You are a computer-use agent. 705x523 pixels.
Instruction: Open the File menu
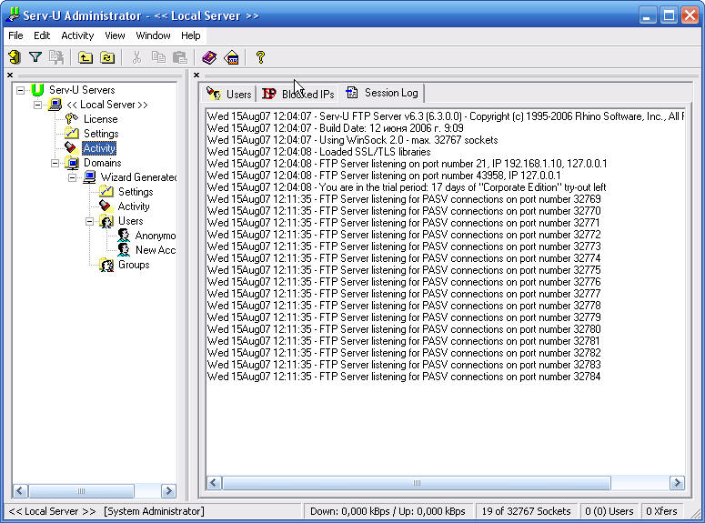pos(15,35)
